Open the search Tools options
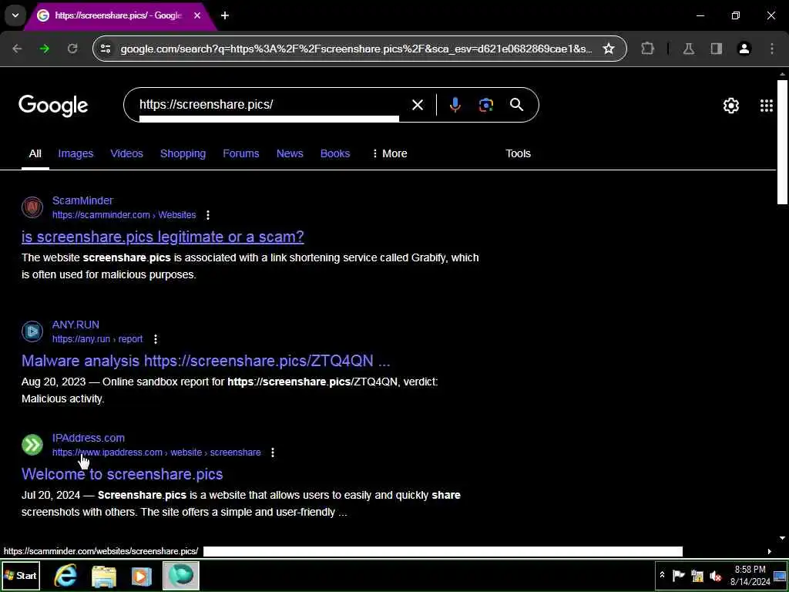The height and width of the screenshot is (592, 789). click(519, 153)
